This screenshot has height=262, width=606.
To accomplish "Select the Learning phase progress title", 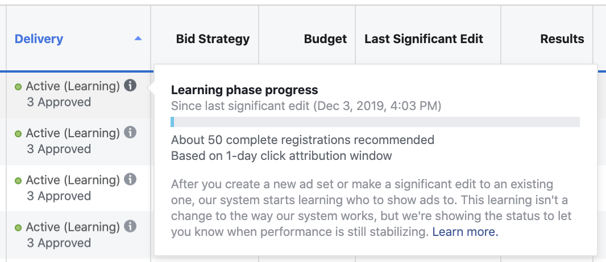I will click(x=244, y=90).
